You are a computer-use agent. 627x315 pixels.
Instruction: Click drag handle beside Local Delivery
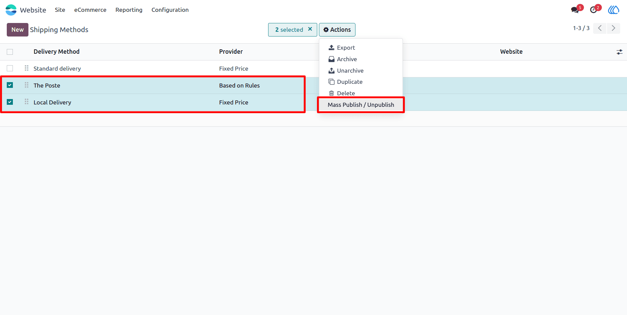tap(26, 102)
